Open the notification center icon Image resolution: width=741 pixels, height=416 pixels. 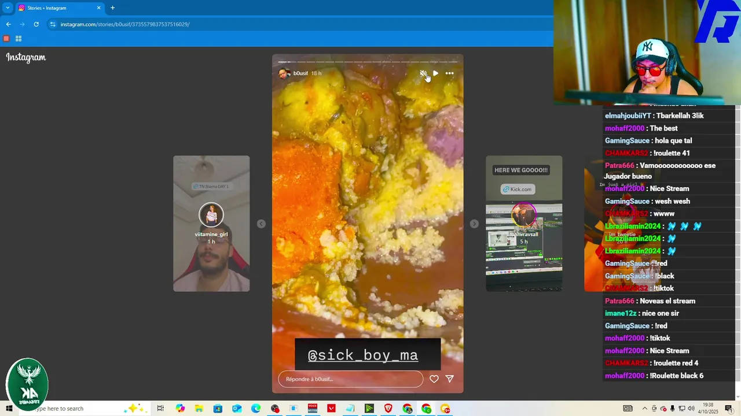click(728, 408)
